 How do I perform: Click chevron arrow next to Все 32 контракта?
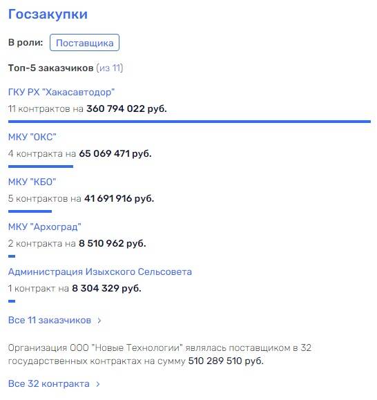tap(98, 384)
